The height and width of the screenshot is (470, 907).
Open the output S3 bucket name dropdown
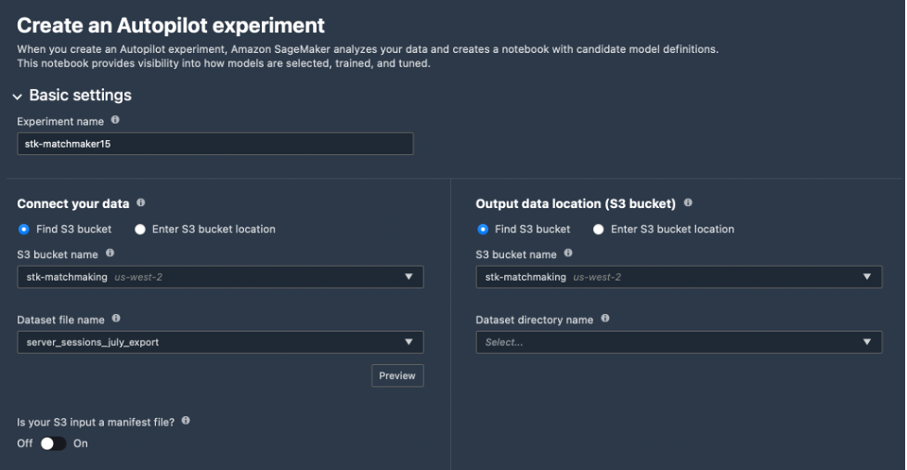pyautogui.click(x=867, y=277)
